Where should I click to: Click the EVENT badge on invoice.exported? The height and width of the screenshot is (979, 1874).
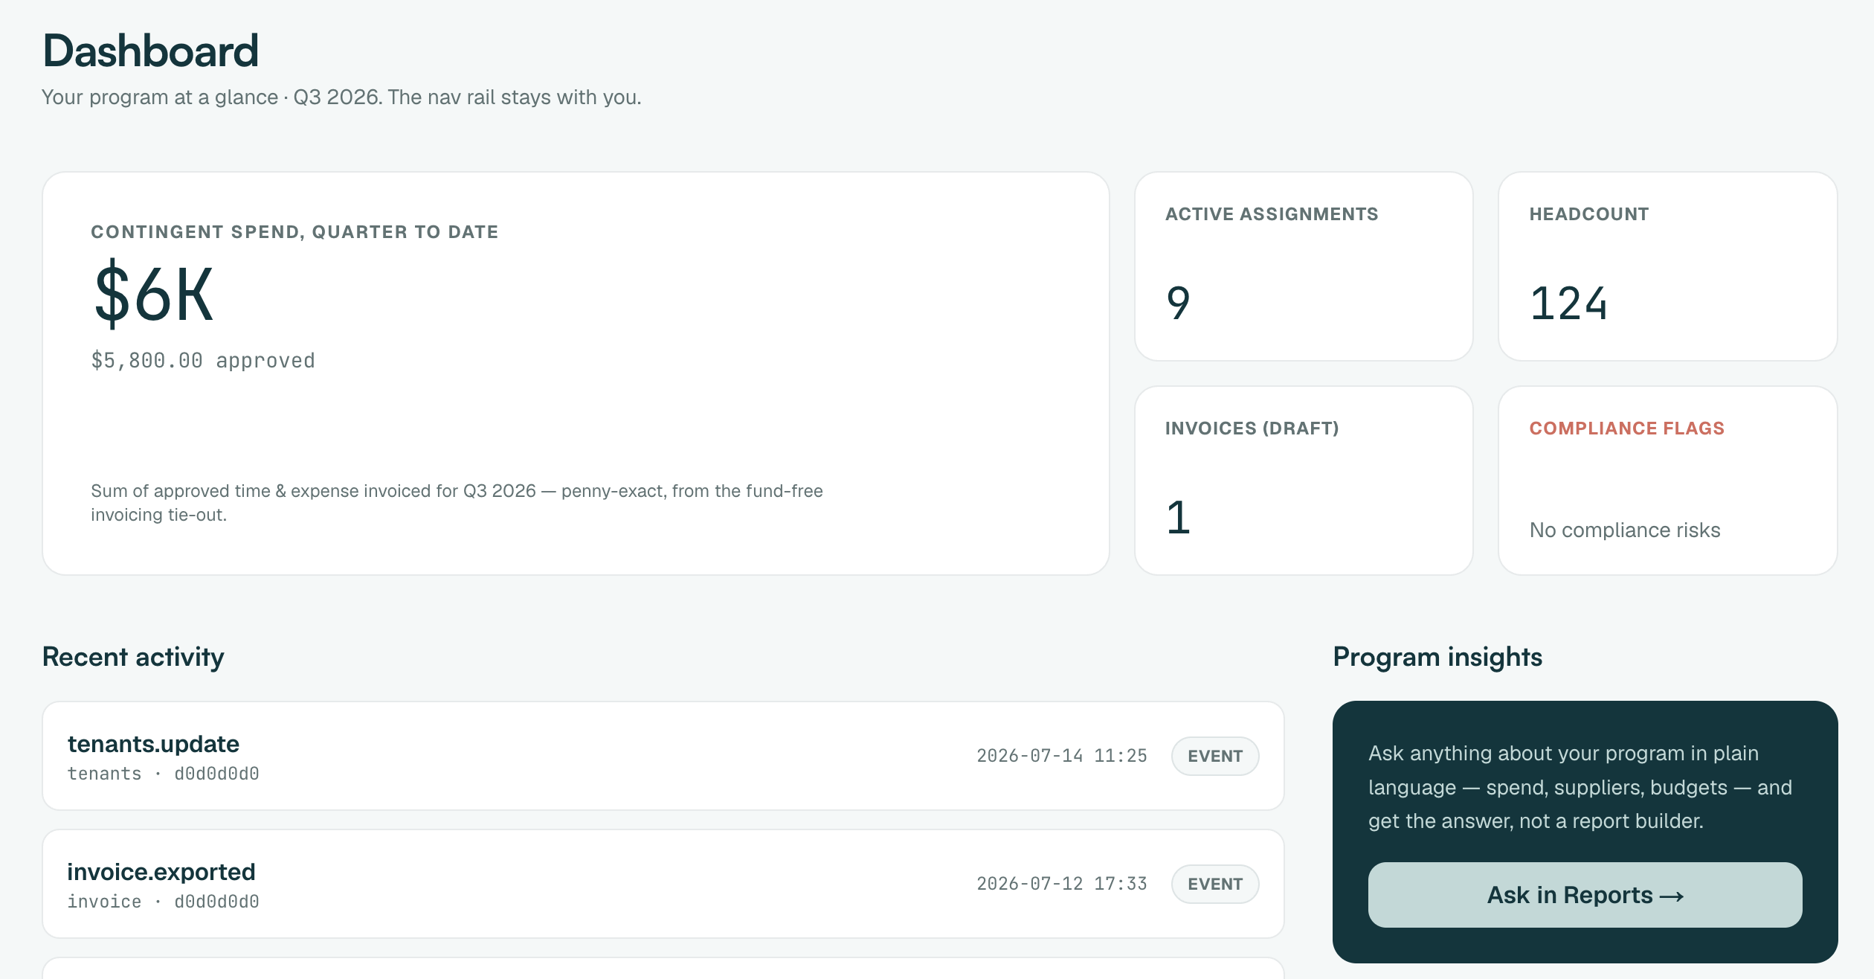[1215, 884]
